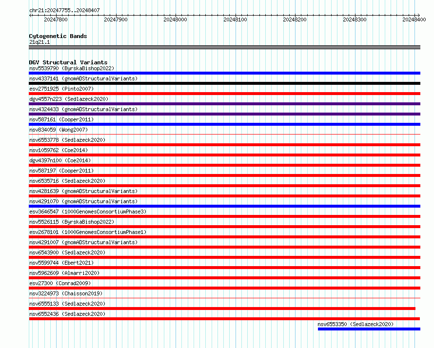The height and width of the screenshot is (348, 434).
Task: Click the nsv3224973 (Chaisson2019) label
Action: 66,293
